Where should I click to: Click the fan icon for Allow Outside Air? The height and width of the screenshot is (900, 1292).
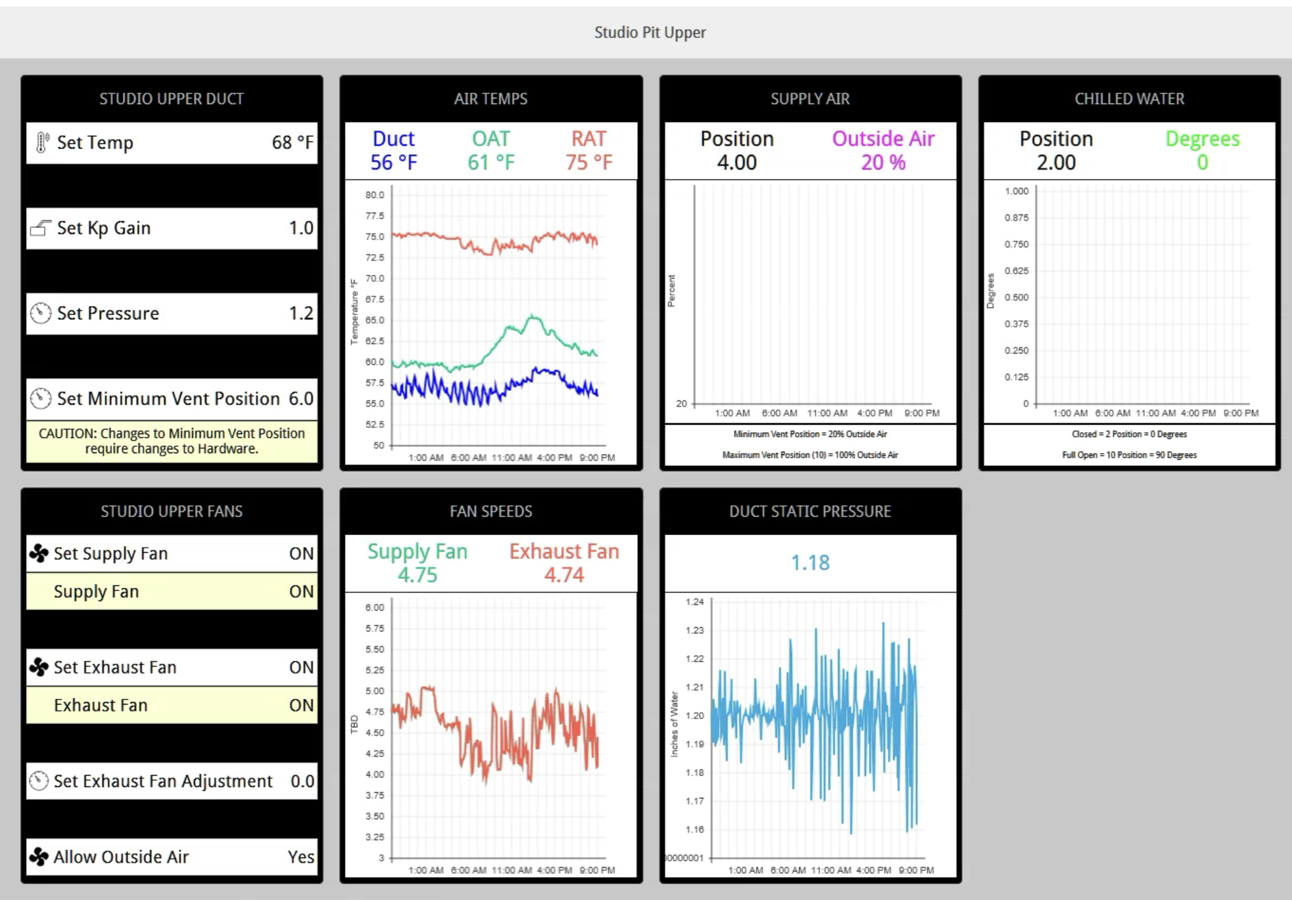coord(39,857)
